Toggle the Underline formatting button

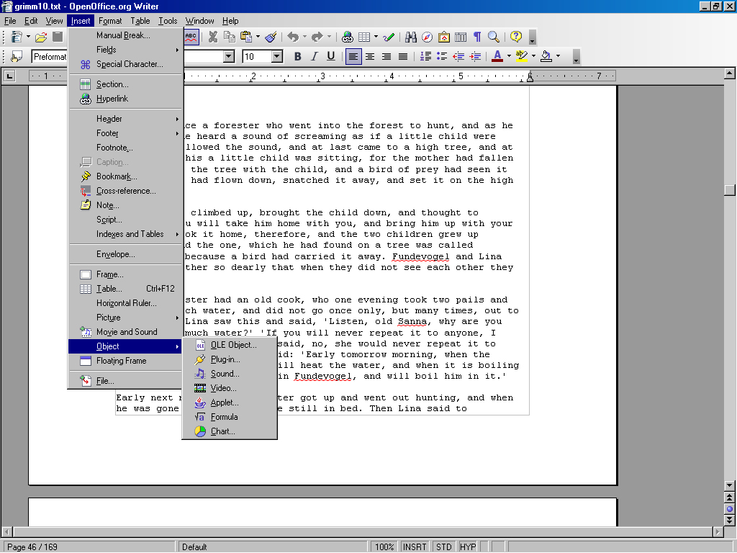(331, 56)
